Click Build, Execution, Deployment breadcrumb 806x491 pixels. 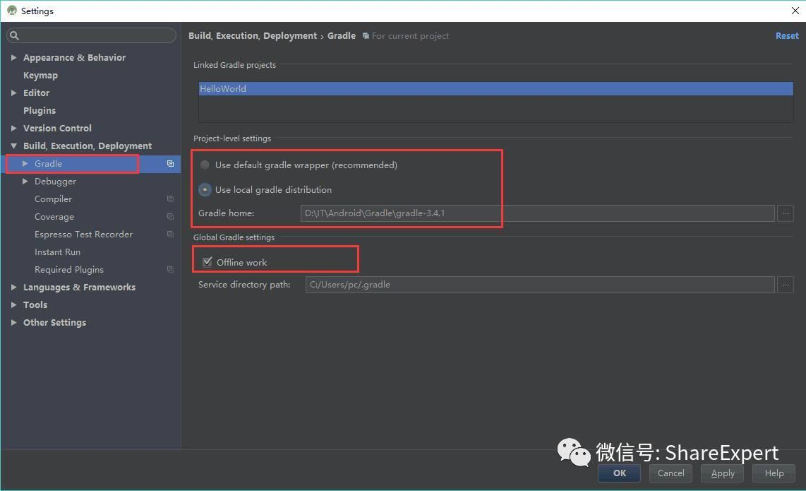coord(253,35)
